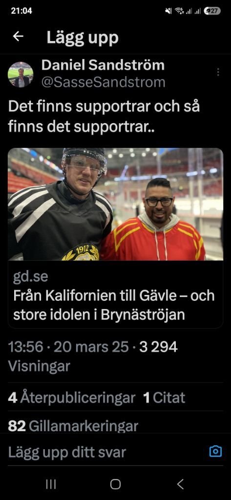This screenshot has height=500, width=231.
Task: Open the Daniel Sandström display name
Action: [x=103, y=65]
